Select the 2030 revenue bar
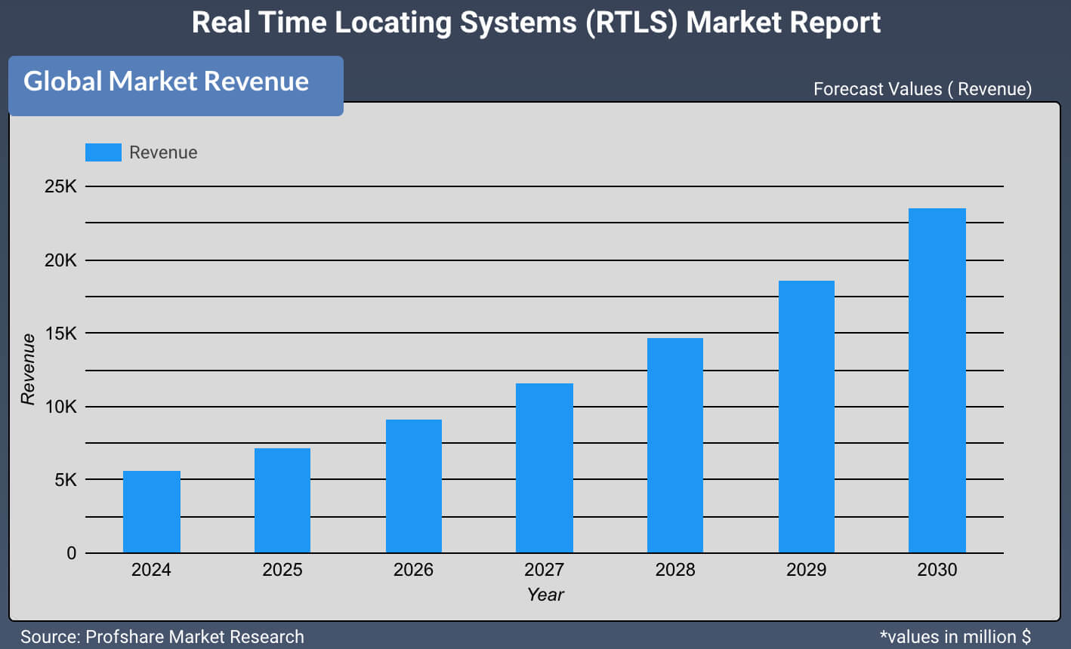Image resolution: width=1071 pixels, height=649 pixels. 937,380
